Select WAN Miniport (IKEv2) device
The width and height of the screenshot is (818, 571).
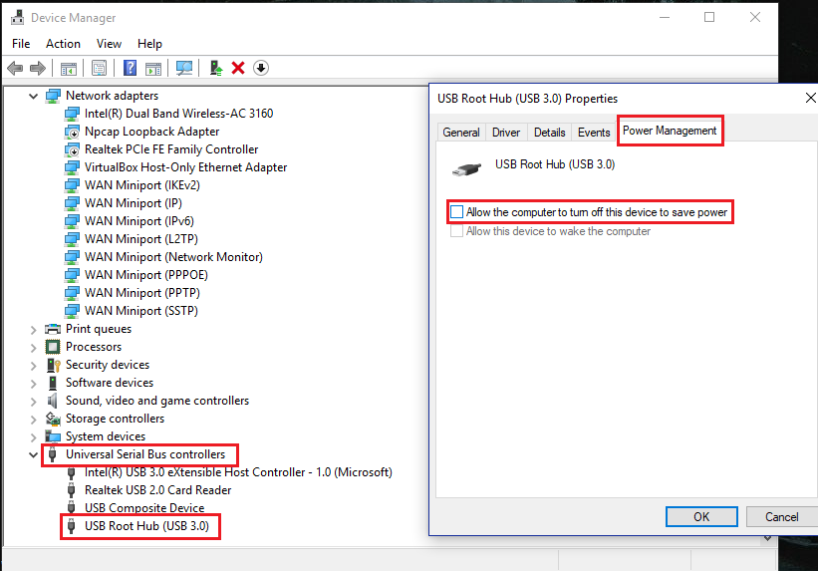141,185
